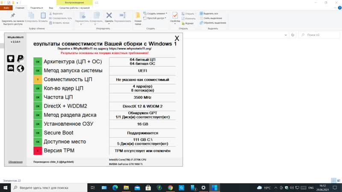342x192 pixels.
Task: Open the Discord icon in WhyNotWin11
Action: (11, 68)
